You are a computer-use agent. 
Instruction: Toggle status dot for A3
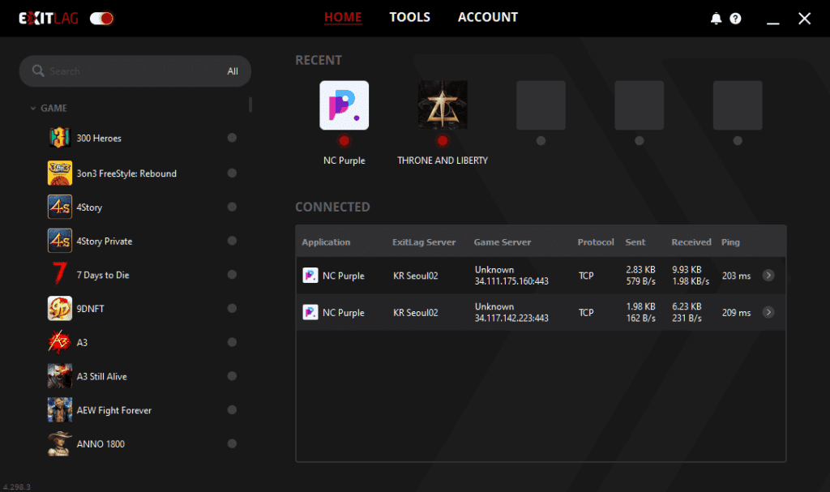232,342
